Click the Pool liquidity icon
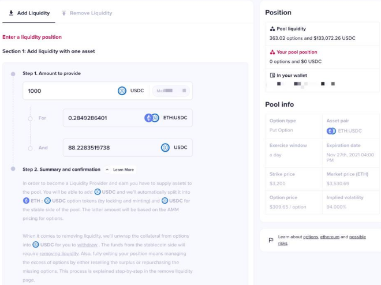Viewport: 381px width, 285px height. point(272,29)
